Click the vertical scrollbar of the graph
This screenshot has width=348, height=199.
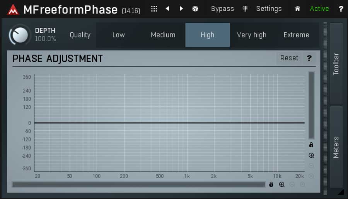pyautogui.click(x=311, y=105)
